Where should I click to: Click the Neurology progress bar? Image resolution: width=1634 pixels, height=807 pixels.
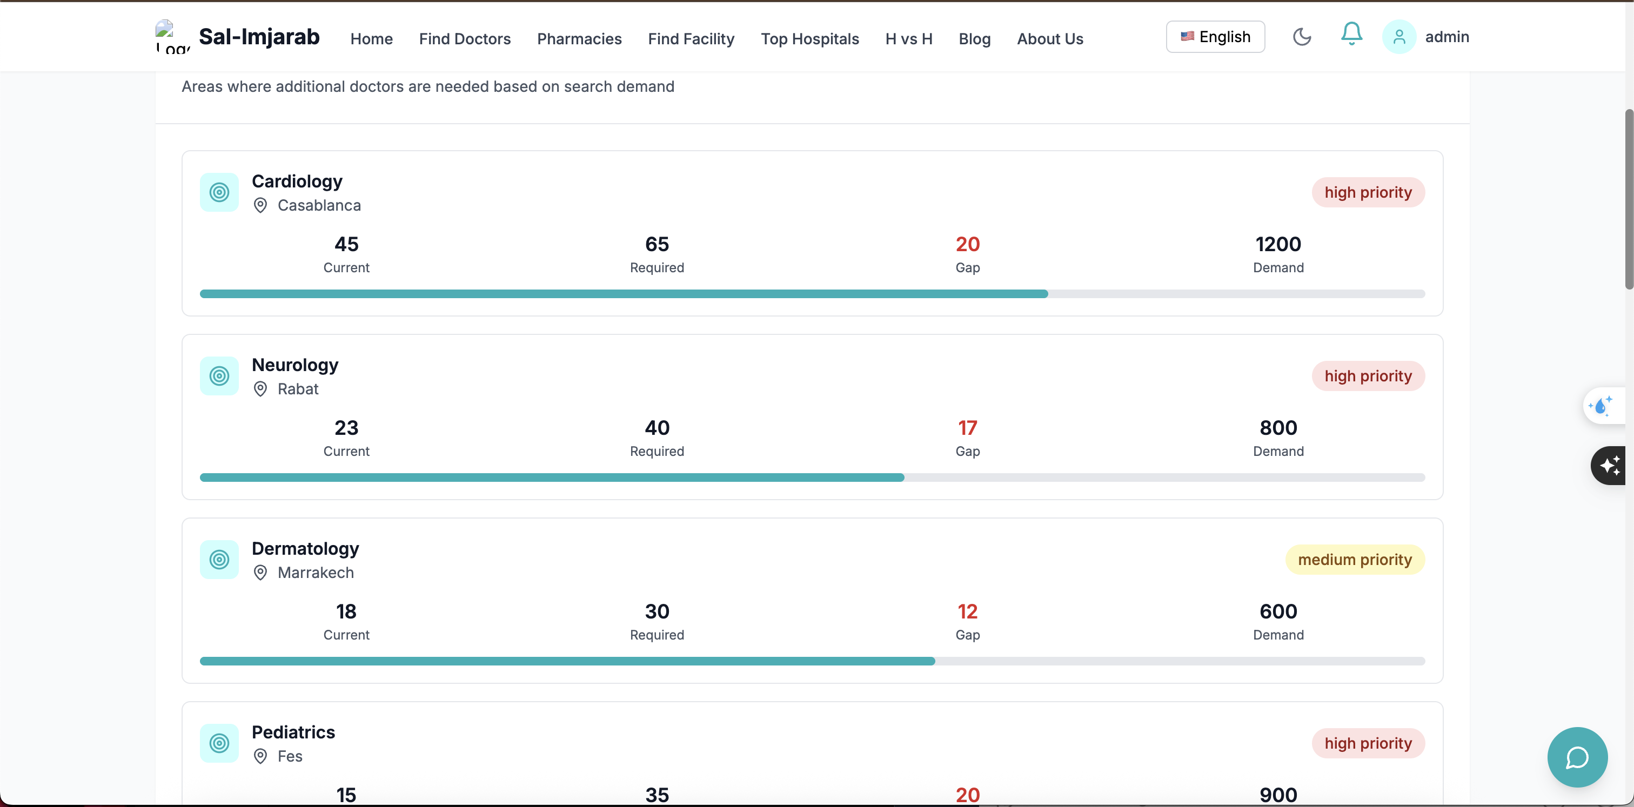pos(812,478)
